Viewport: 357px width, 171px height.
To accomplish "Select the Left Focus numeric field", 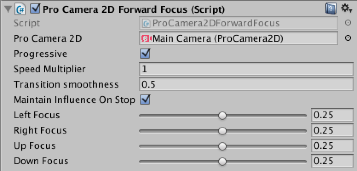I will (332, 115).
